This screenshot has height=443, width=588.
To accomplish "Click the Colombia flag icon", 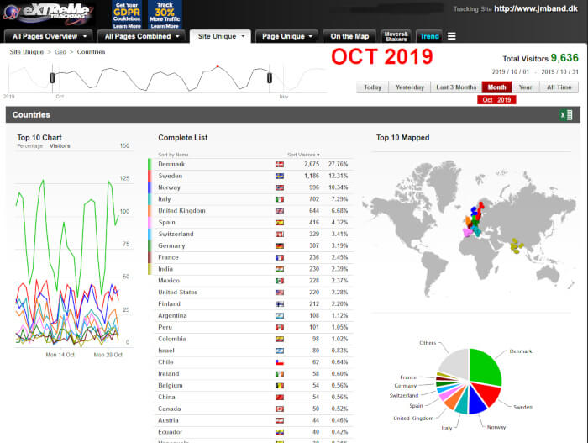I will pos(280,339).
